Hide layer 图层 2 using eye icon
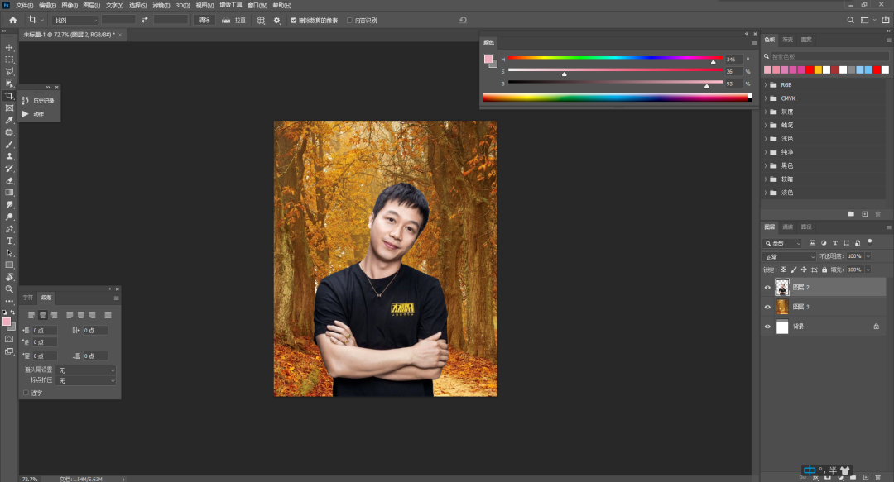This screenshot has height=482, width=894. [x=767, y=288]
